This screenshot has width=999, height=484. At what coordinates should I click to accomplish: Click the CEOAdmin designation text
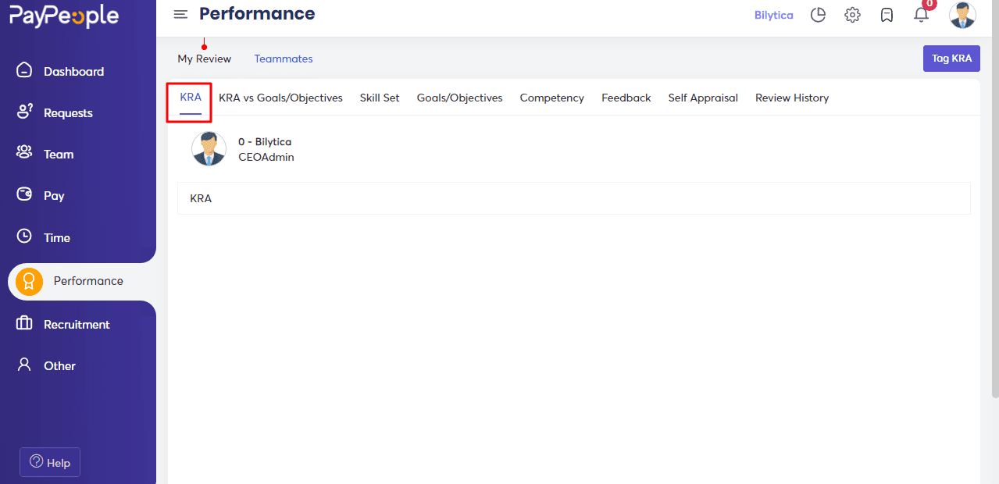(266, 157)
